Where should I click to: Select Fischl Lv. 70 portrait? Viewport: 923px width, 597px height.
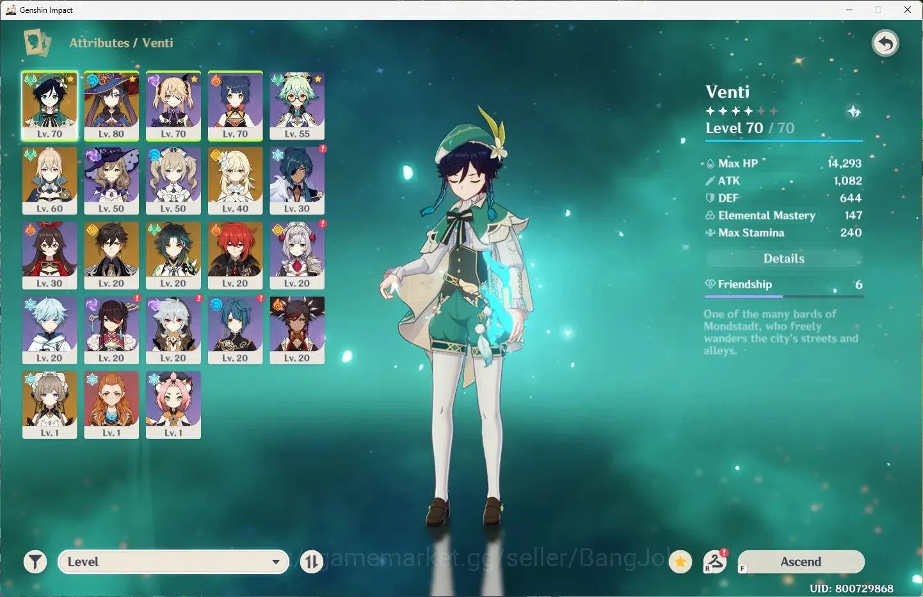pos(173,106)
